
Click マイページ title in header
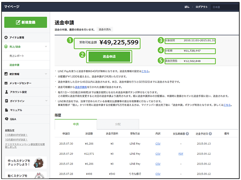tap(12, 7)
